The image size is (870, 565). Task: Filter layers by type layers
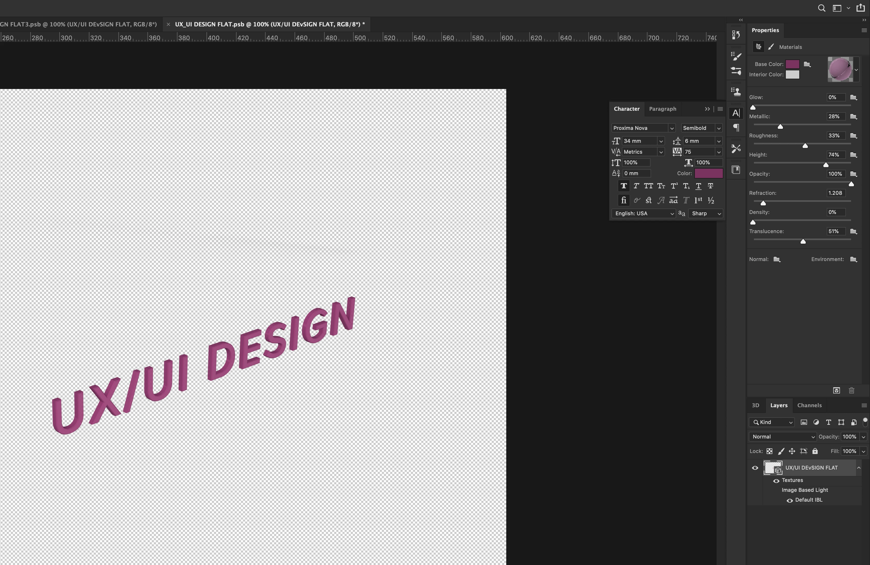828,422
